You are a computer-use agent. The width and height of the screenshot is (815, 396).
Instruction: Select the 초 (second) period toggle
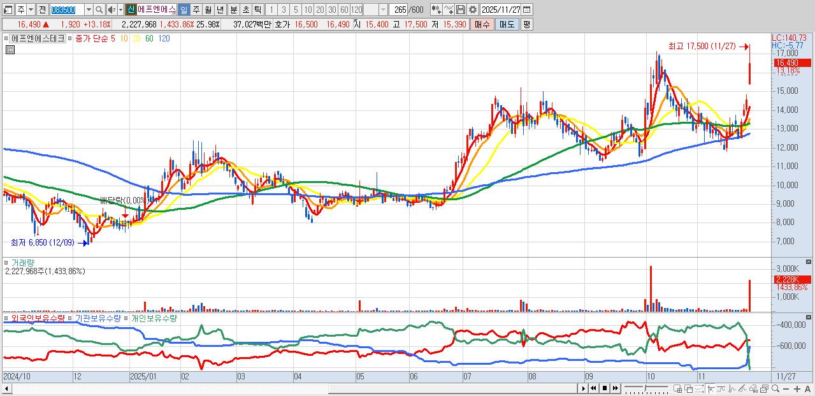[245, 10]
